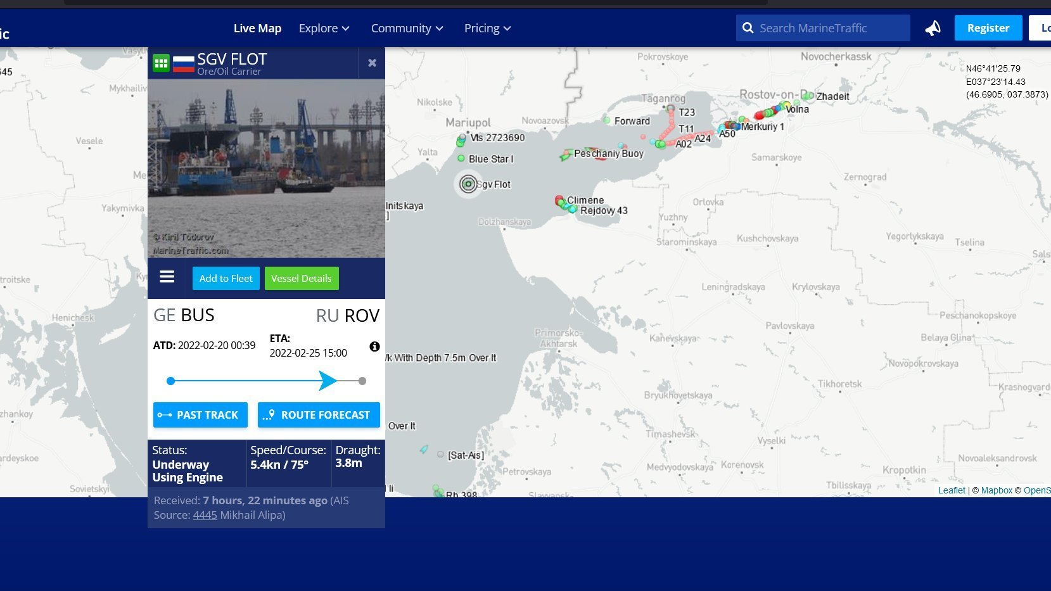Viewport: 1051px width, 591px height.
Task: Open the hamburger menu in vessel panel
Action: pyautogui.click(x=167, y=277)
